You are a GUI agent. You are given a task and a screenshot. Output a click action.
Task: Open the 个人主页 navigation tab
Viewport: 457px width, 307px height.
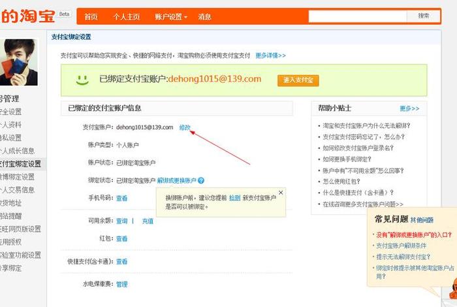click(127, 16)
